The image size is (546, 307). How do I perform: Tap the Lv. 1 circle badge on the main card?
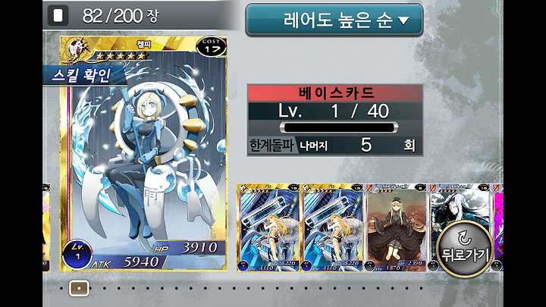[x=77, y=253]
